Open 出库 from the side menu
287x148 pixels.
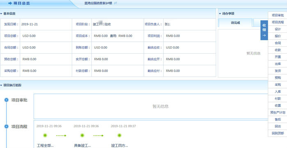tap(278, 64)
